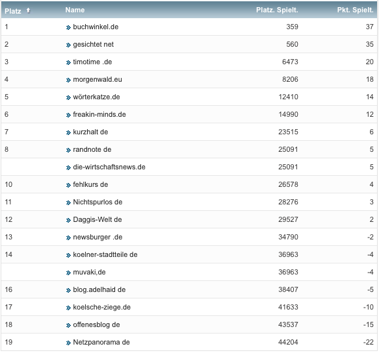Visit the wörterkatze.de link
The height and width of the screenshot is (353, 379).
96,97
